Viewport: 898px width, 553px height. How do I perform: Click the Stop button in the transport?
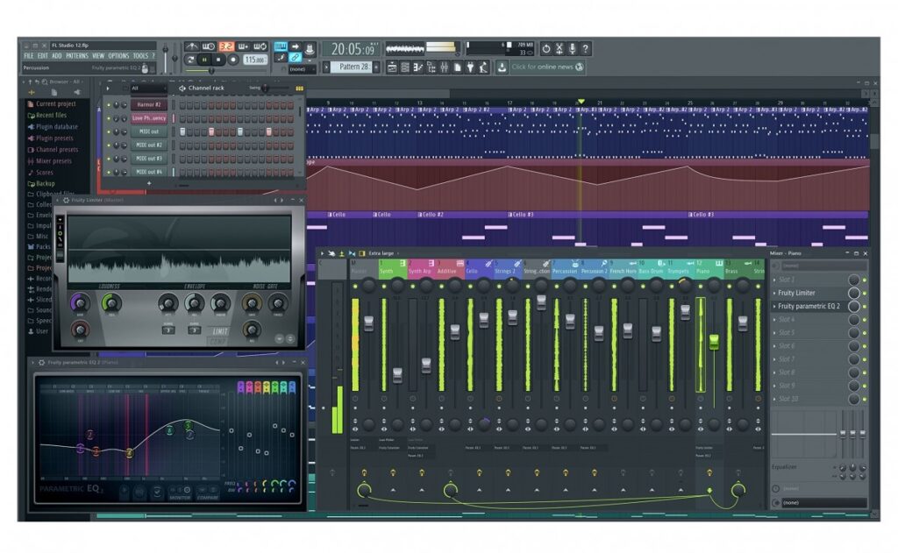219,60
